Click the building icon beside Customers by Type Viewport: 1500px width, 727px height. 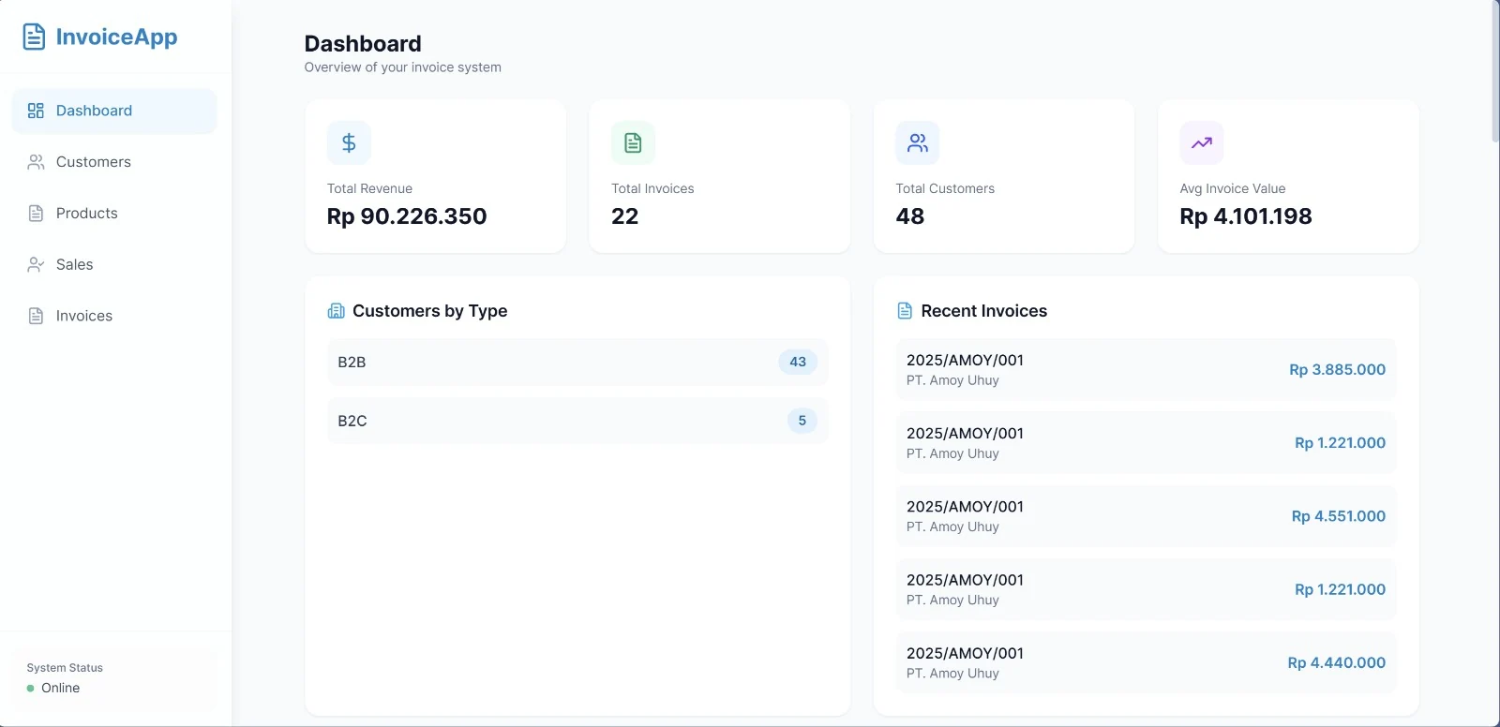[x=336, y=311]
